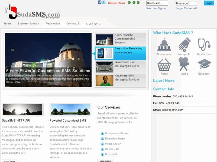Select the Education graduation cap icon

[204, 64]
